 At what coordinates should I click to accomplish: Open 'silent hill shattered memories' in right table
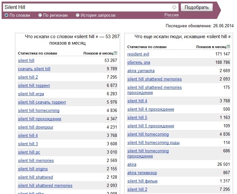click(155, 79)
